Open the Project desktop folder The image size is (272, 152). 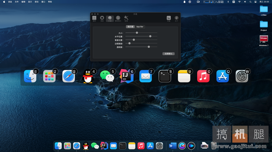click(x=264, y=26)
